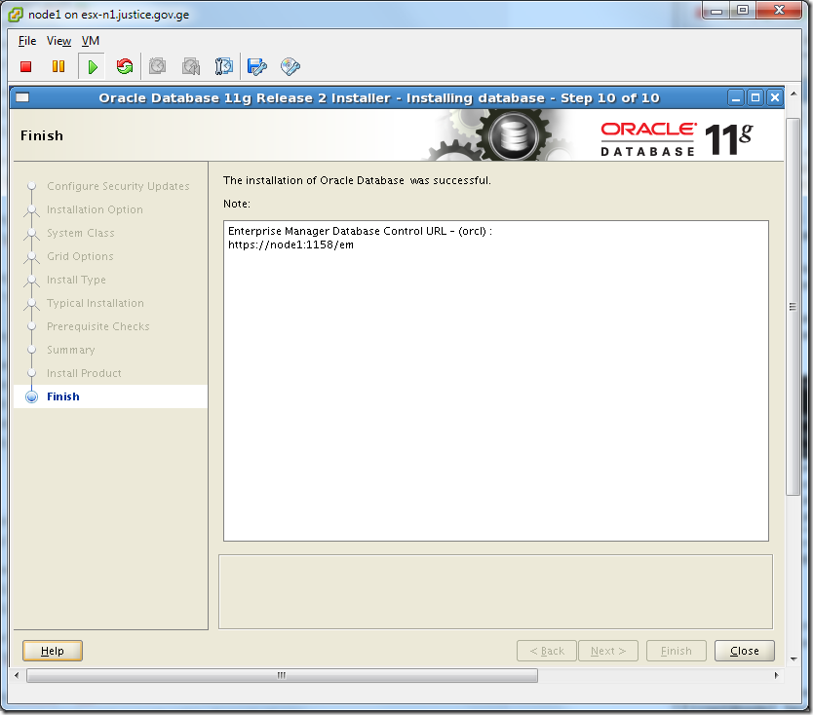Image resolution: width=813 pixels, height=715 pixels.
Task: Click the Close button on the installer
Action: 744,651
